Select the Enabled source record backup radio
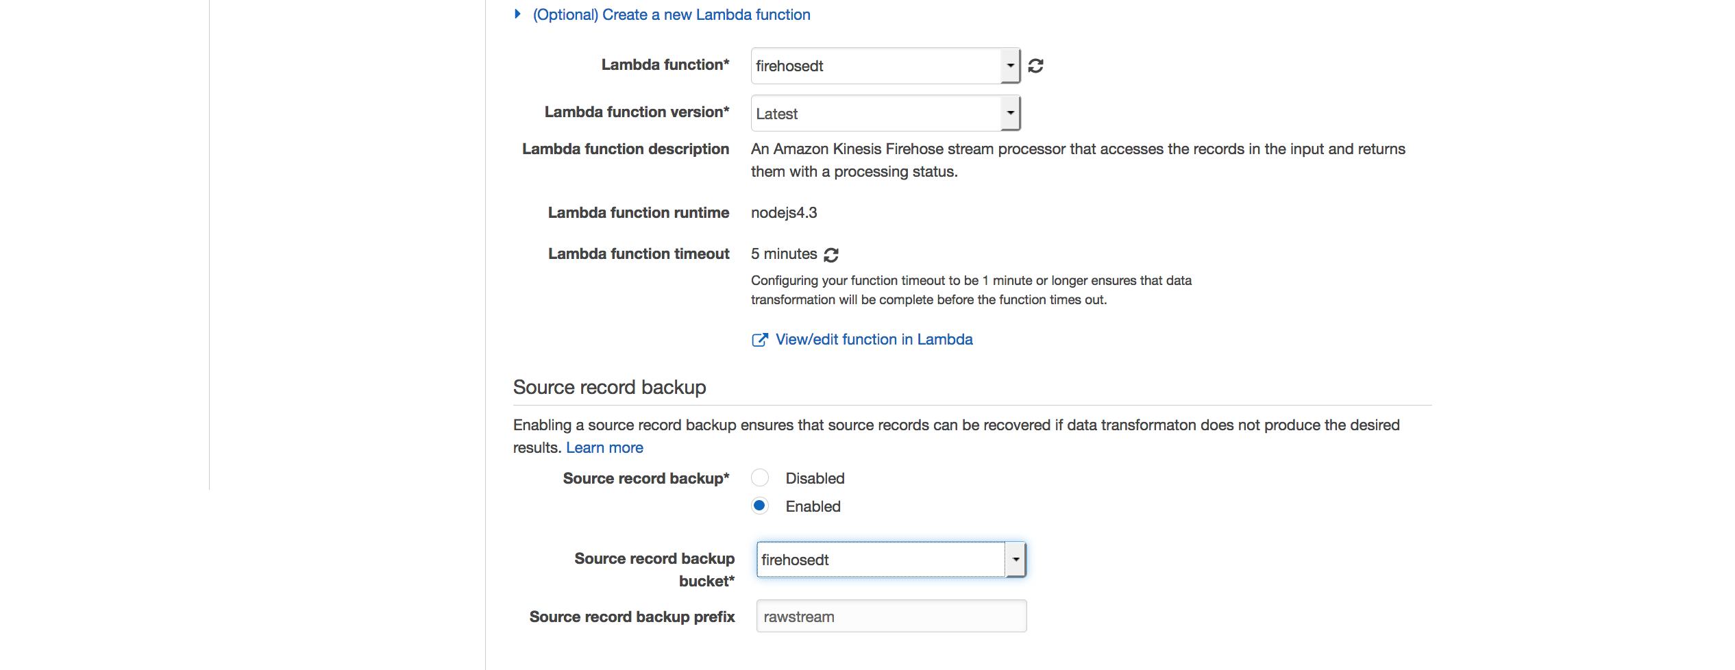Viewport: 1735px width, 670px height. pos(760,506)
